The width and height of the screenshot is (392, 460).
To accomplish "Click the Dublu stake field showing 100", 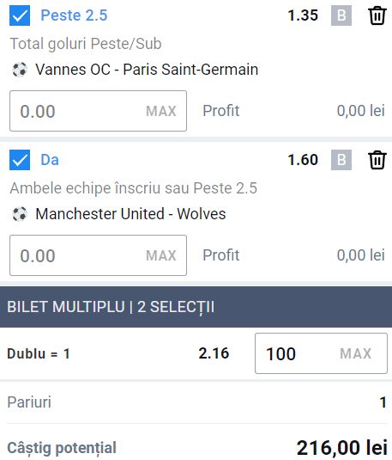I will 321,353.
